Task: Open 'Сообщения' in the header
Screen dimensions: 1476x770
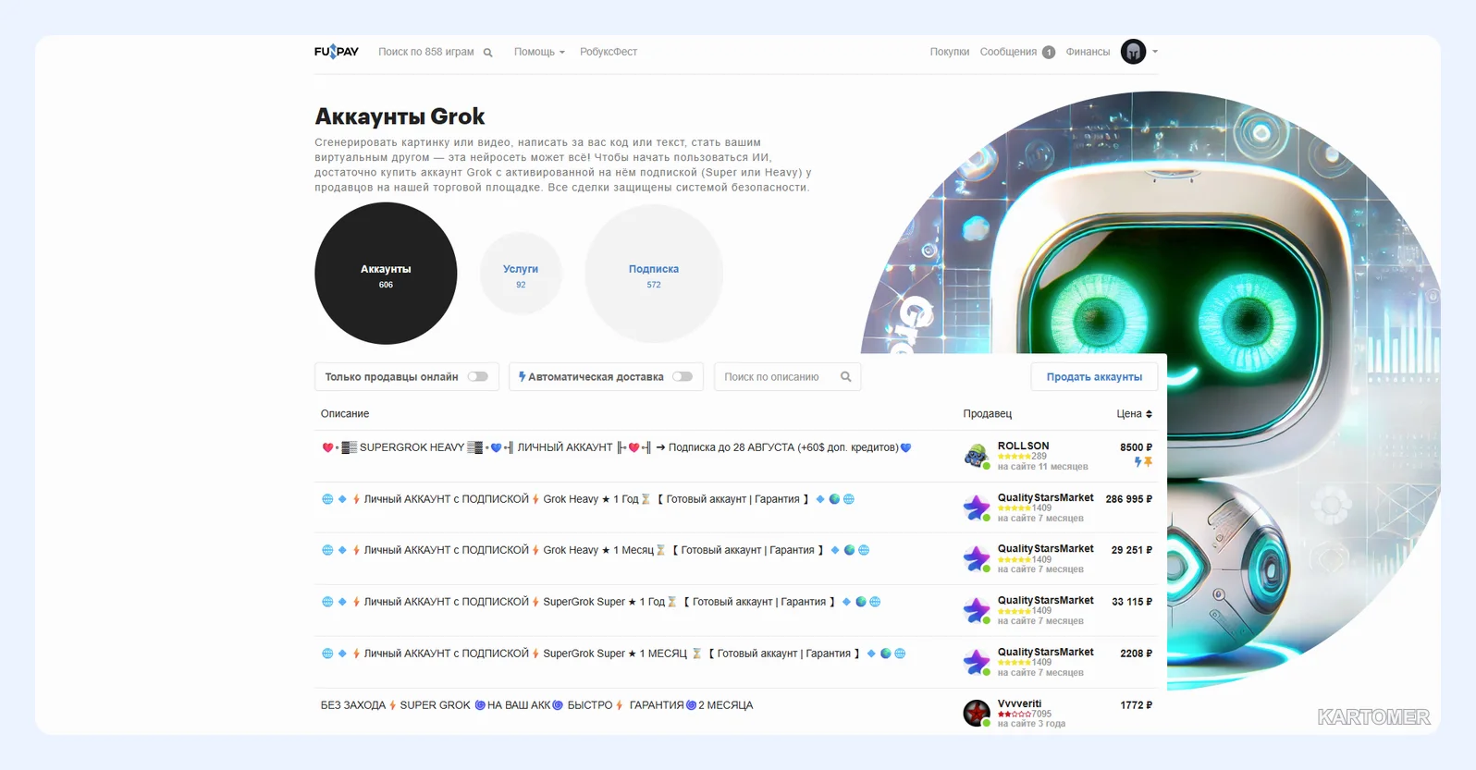Action: [x=1008, y=52]
